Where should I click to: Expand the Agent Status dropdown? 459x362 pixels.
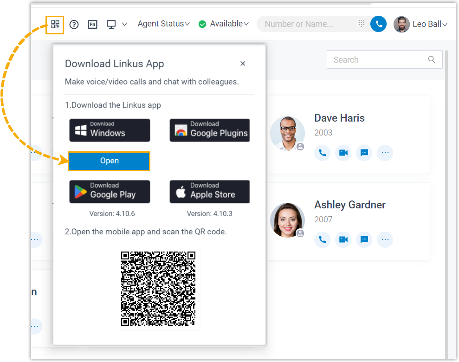[163, 24]
